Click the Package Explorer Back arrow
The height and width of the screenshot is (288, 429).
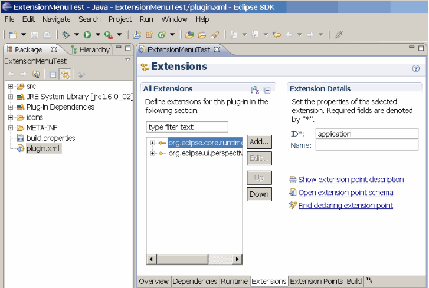[x=11, y=74]
